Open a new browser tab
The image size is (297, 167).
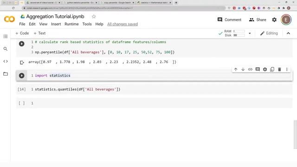point(176,3)
